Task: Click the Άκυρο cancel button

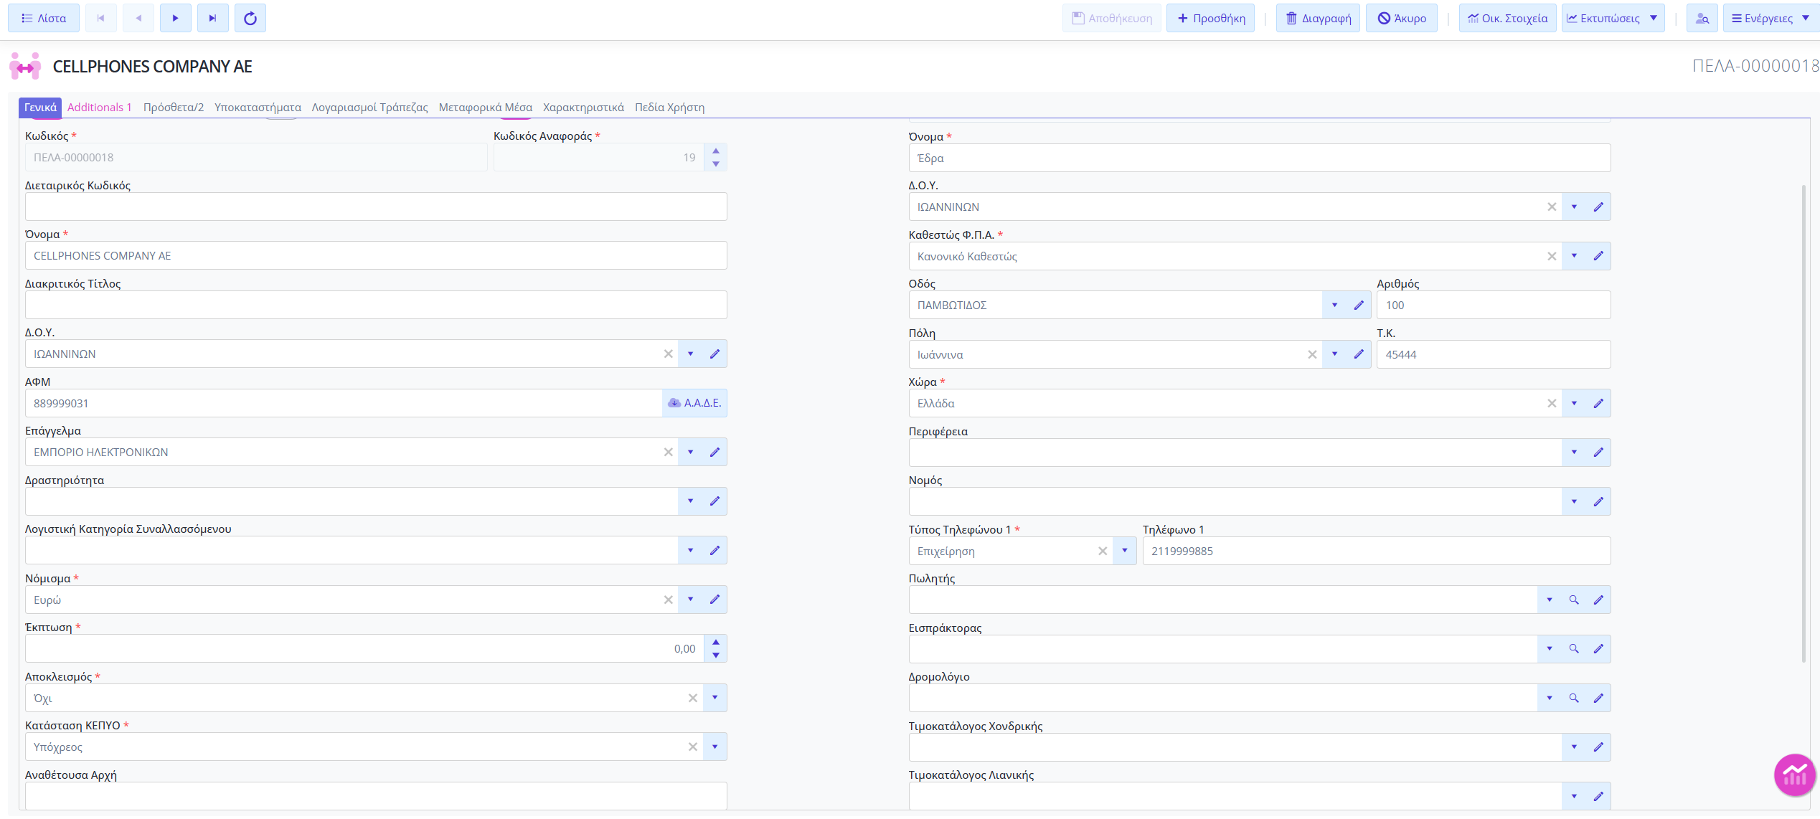Action: coord(1402,18)
